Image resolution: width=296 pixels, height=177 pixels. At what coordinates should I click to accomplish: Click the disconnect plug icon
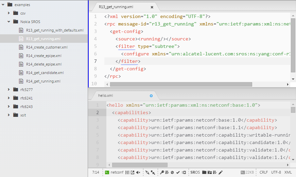[x=147, y=172]
